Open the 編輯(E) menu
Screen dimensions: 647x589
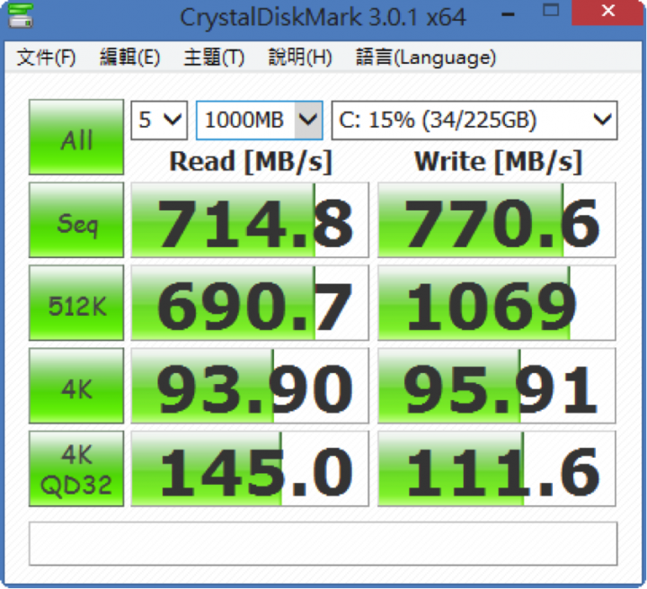tap(129, 57)
